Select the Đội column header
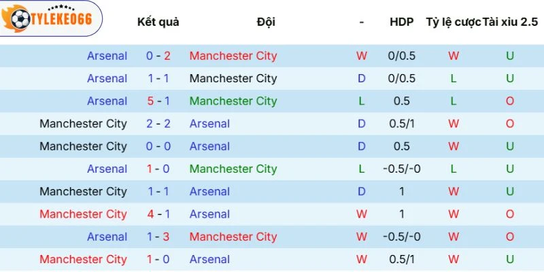The image size is (544, 272). [266, 22]
